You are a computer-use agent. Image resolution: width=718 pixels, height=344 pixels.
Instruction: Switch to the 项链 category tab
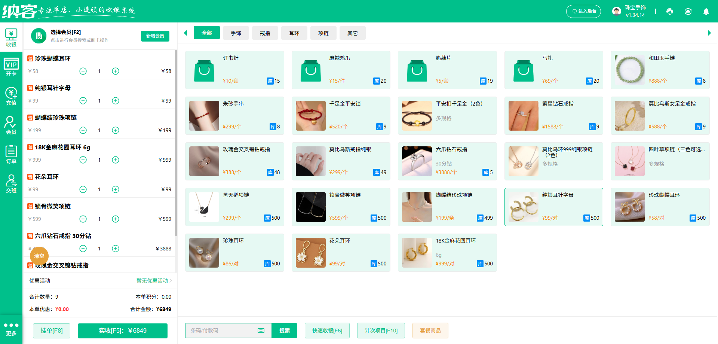(323, 33)
